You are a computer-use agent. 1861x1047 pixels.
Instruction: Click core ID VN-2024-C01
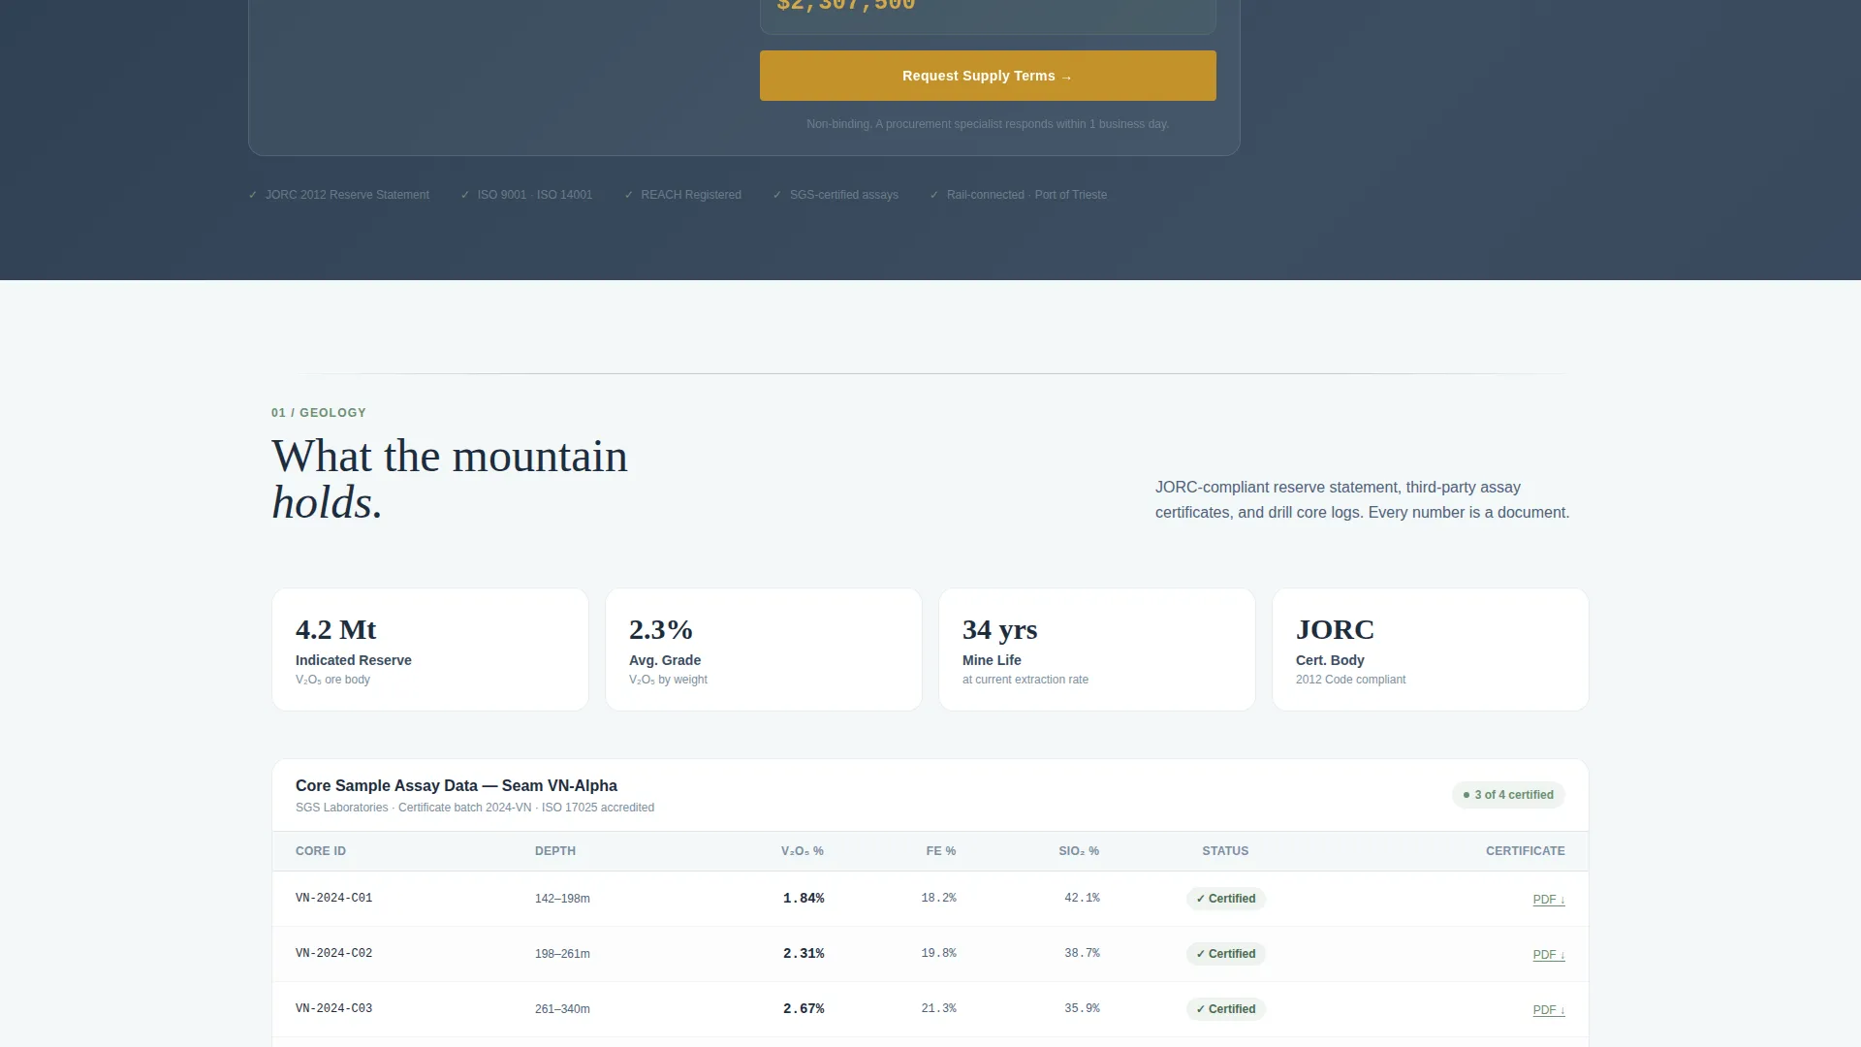coord(334,899)
